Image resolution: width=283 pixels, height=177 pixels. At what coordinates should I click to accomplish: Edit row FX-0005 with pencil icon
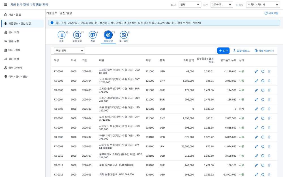(x=256, y=109)
